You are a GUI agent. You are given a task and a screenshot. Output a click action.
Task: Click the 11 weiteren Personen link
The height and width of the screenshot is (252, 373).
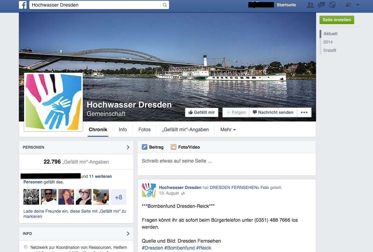point(100,176)
